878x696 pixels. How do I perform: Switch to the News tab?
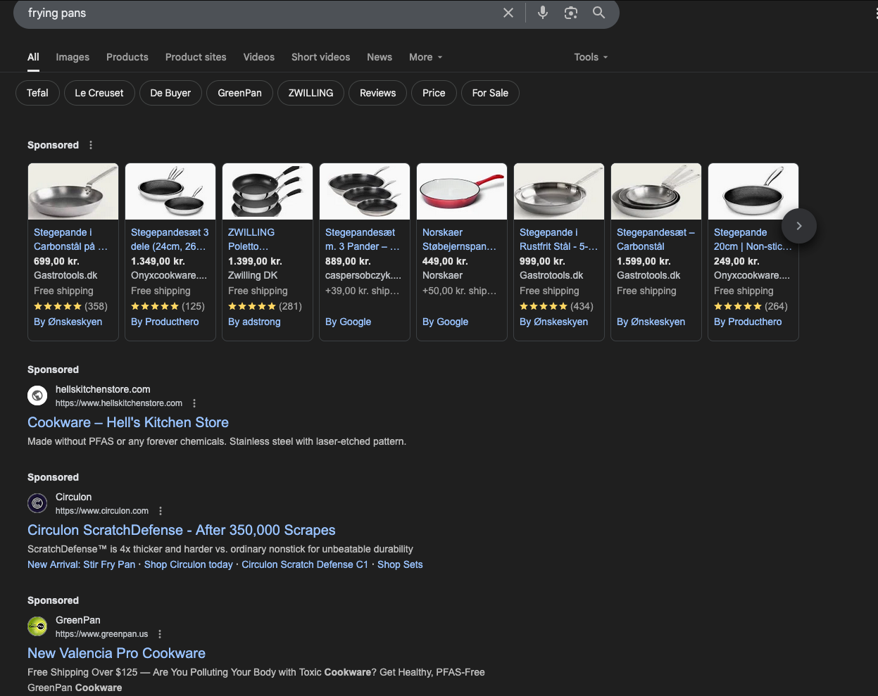[380, 57]
